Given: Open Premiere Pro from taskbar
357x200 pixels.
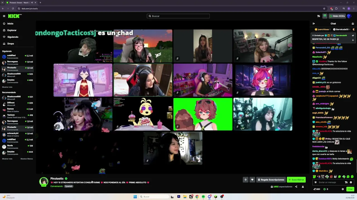Looking at the screenshot, I should point(179,197).
